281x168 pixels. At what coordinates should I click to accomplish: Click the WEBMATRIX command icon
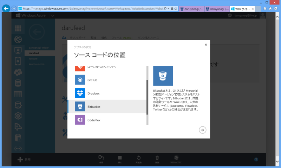coord(176,157)
